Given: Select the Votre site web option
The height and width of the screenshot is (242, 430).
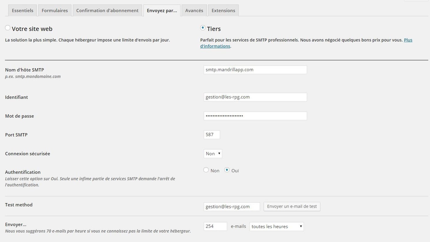Looking at the screenshot, I should tap(8, 28).
